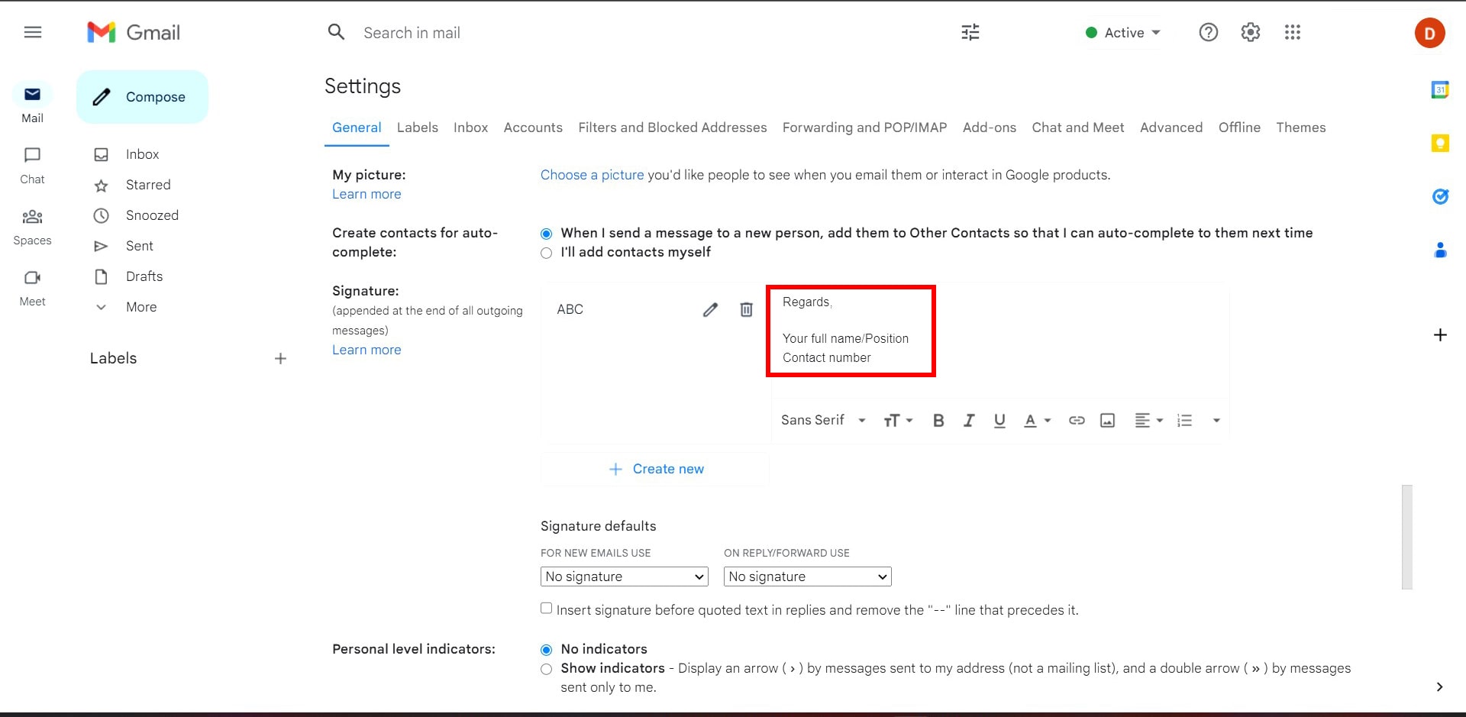Screen dimensions: 1466x717
Task: Click Learn more under Signature
Action: pyautogui.click(x=366, y=350)
